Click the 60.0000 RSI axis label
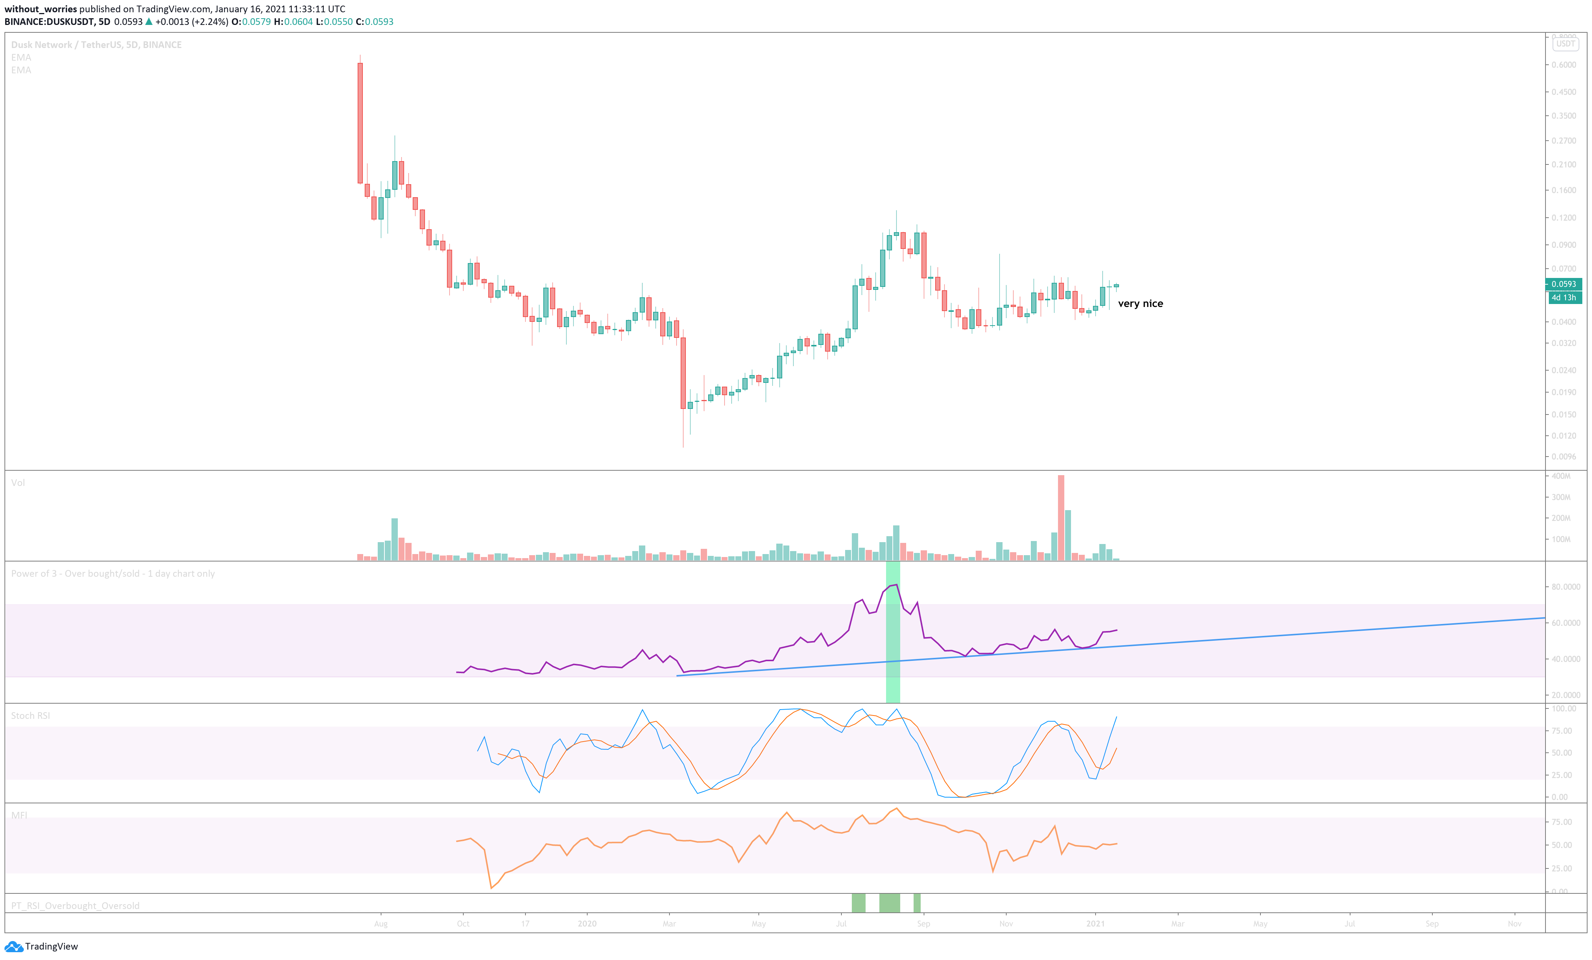The height and width of the screenshot is (960, 1592). [x=1566, y=623]
